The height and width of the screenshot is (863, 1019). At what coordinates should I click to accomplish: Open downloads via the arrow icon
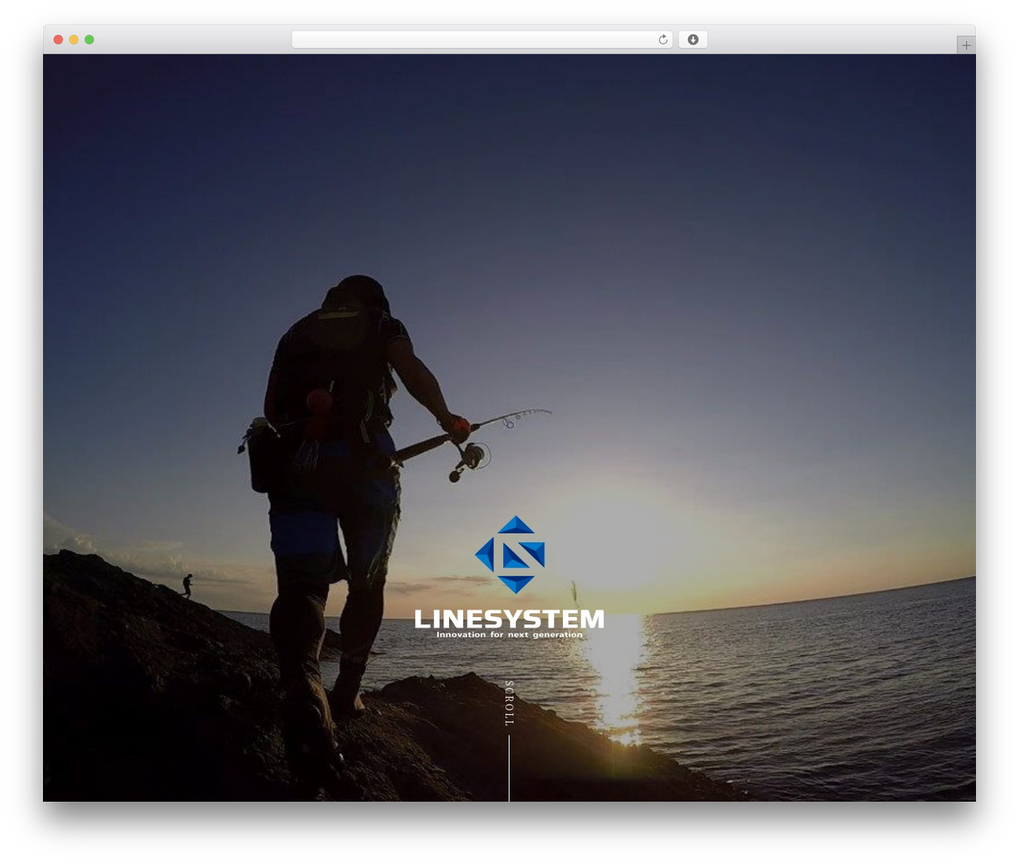(693, 40)
